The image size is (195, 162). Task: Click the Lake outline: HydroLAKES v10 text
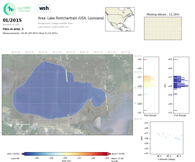tap(53, 27)
